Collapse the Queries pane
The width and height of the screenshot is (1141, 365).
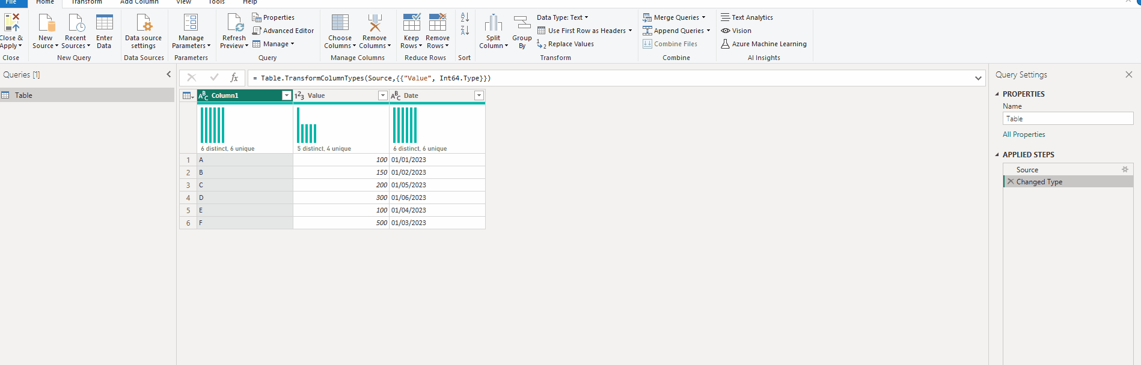168,74
